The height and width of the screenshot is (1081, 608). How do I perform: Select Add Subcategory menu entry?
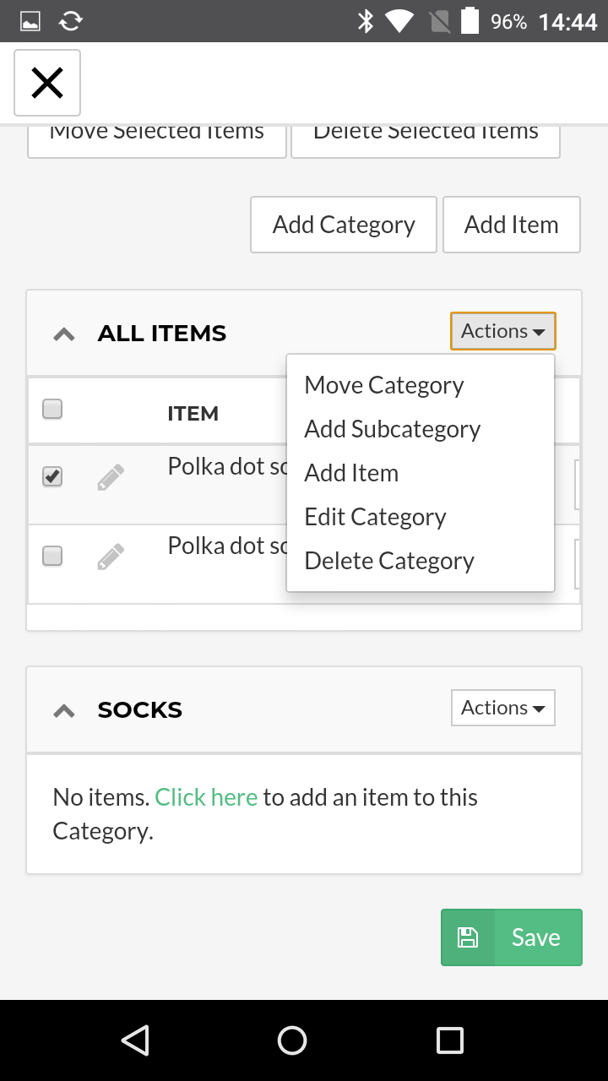click(393, 429)
